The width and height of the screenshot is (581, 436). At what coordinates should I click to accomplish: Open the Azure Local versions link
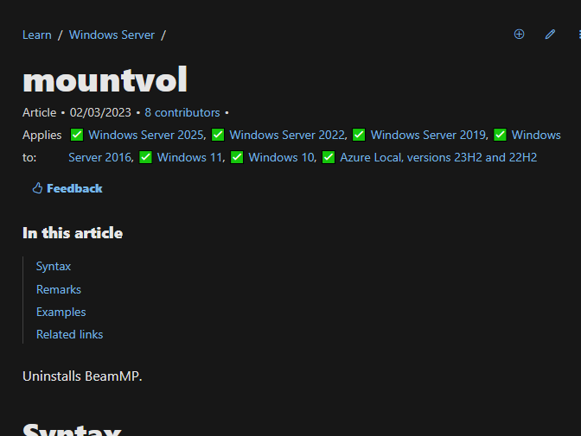pyautogui.click(x=438, y=158)
